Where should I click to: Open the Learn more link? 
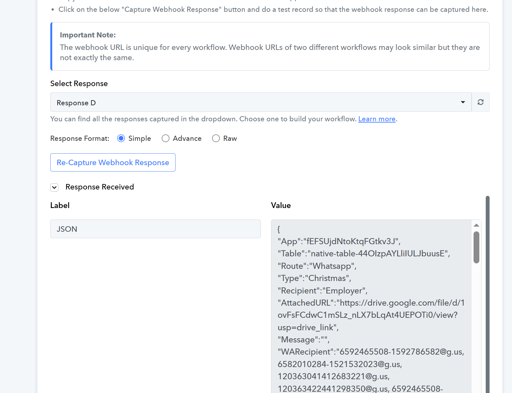click(x=376, y=119)
